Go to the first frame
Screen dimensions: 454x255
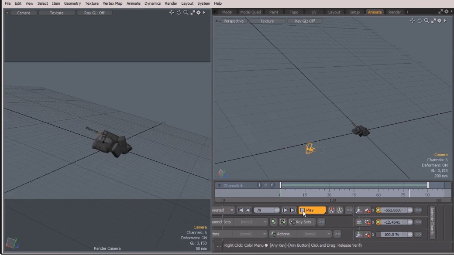point(240,210)
